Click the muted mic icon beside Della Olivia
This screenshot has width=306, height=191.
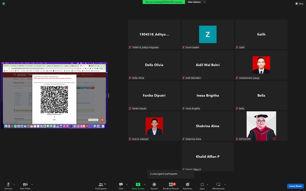point(130,78)
